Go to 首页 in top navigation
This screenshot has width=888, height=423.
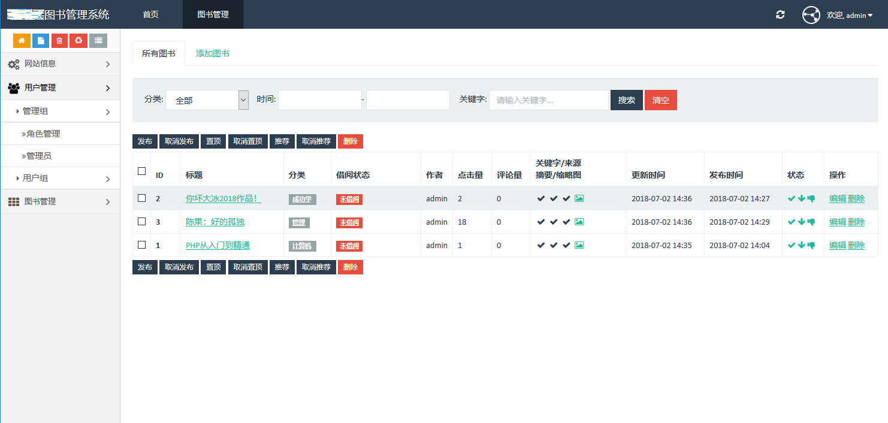150,14
